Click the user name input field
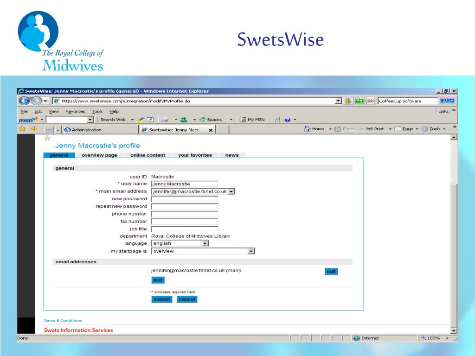The image size is (475, 356). [x=185, y=184]
